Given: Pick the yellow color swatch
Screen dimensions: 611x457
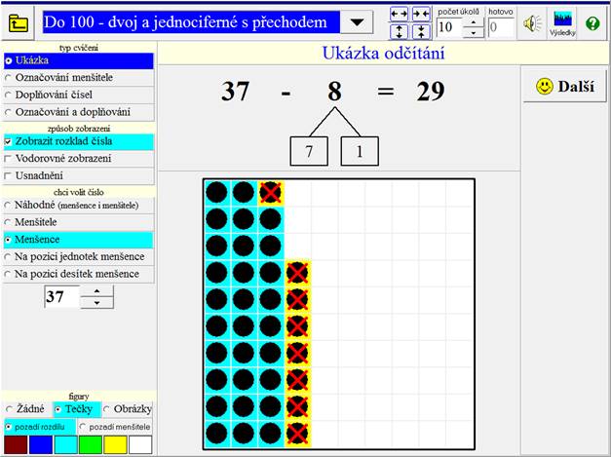Looking at the screenshot, I should coord(115,445).
